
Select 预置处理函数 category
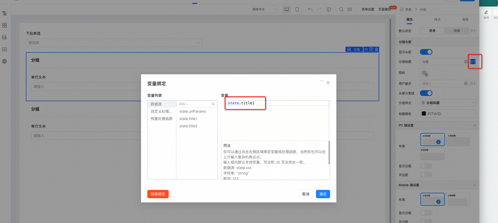coord(162,119)
